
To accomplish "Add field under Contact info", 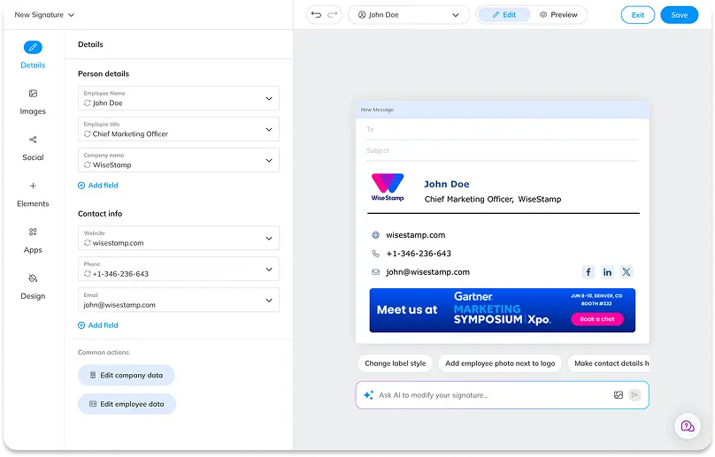I will point(98,325).
